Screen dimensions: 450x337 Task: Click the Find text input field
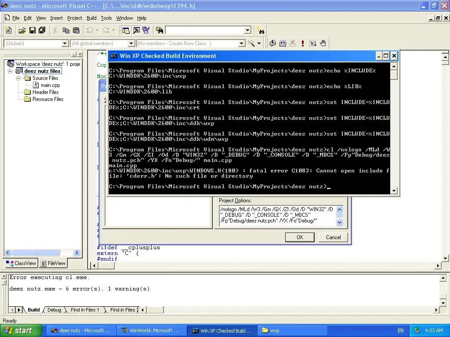(x=205, y=30)
